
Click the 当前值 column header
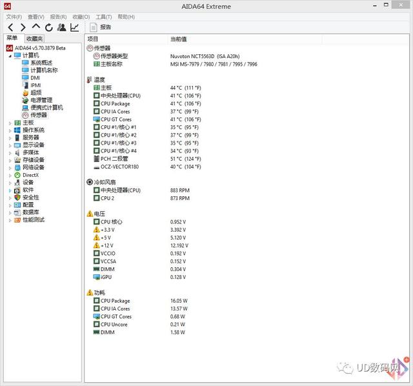click(x=245, y=39)
